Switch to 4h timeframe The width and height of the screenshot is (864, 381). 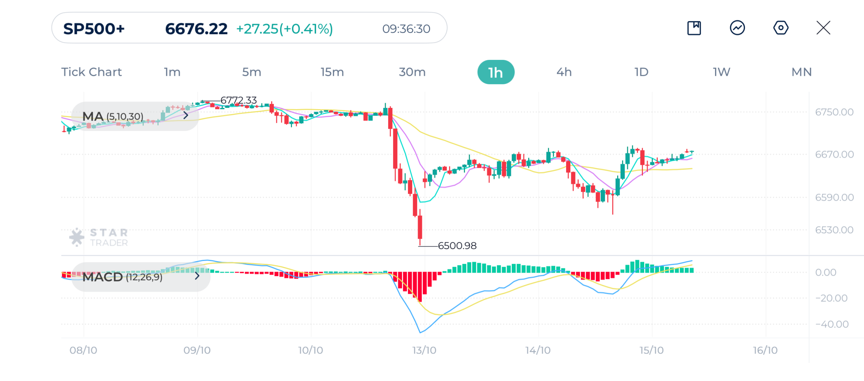coord(564,72)
